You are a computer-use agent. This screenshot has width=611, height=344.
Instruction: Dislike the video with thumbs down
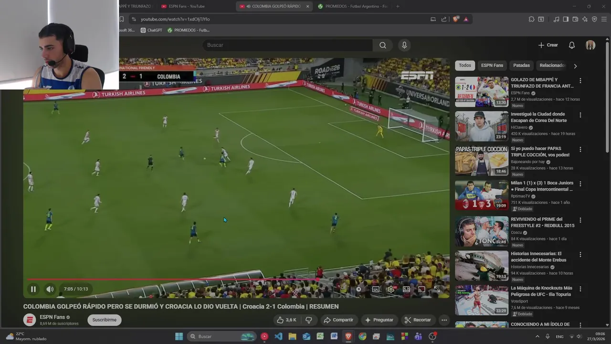click(x=309, y=320)
